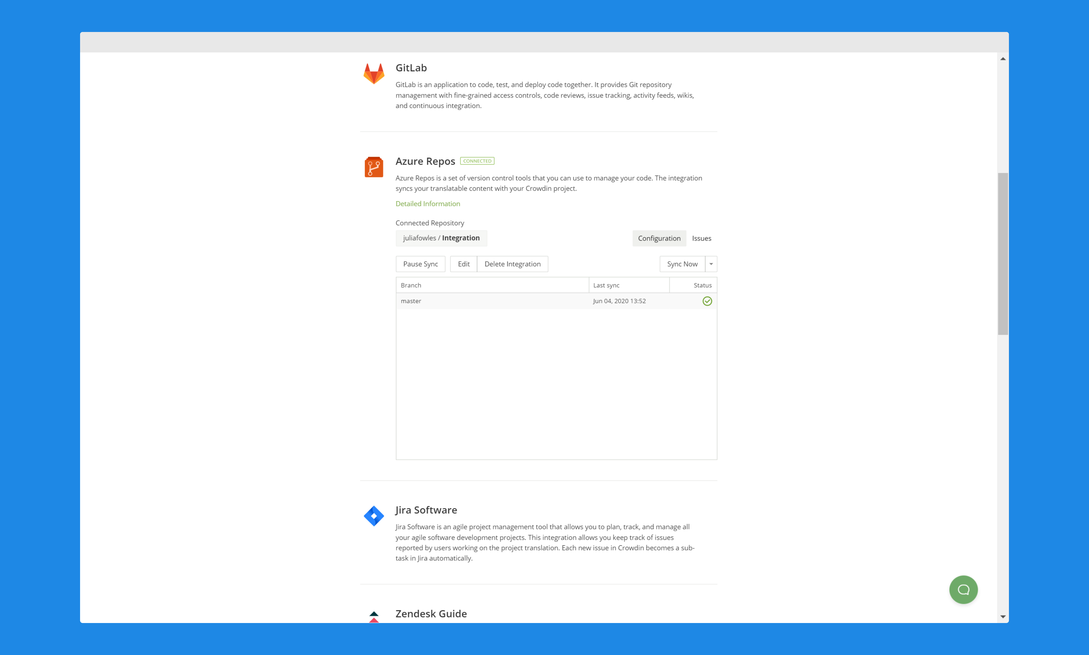
Task: Click the Azure Repos heading
Action: [x=425, y=161]
